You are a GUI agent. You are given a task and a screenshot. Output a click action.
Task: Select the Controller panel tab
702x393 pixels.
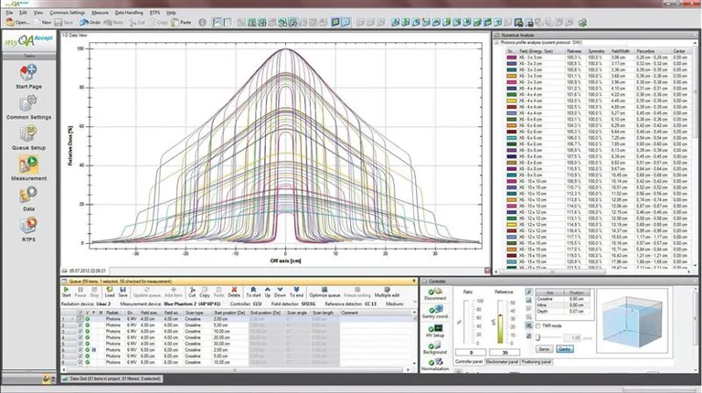(x=469, y=362)
